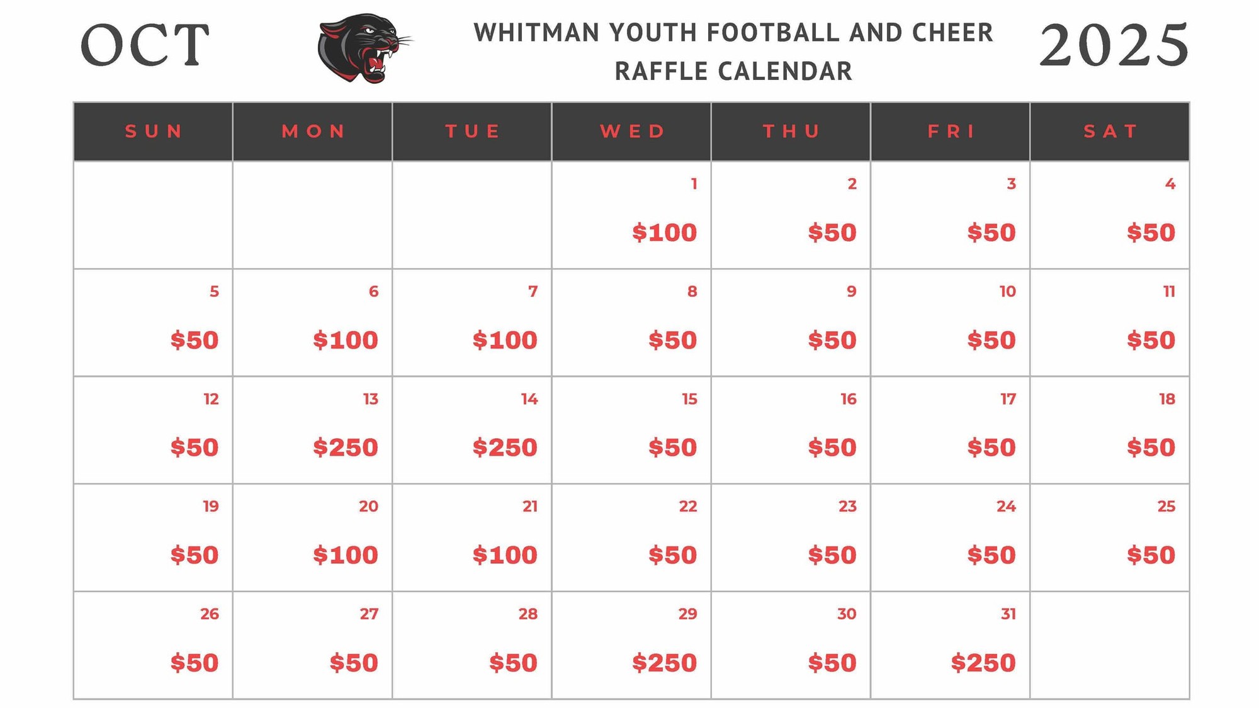Click the $250 prize on October 13

(x=346, y=447)
